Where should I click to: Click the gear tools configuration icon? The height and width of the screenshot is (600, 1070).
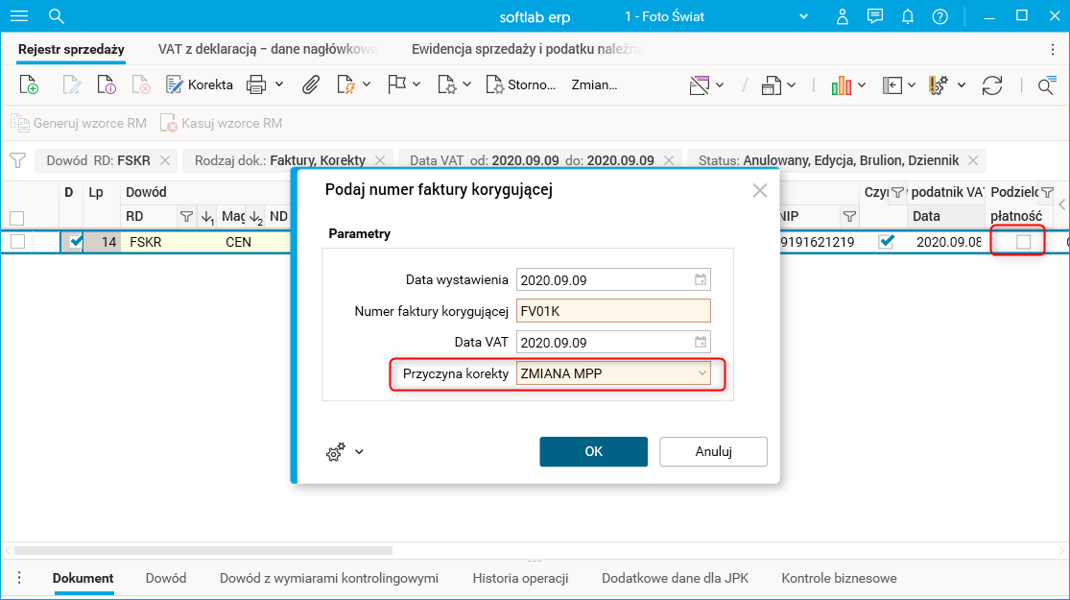939,85
